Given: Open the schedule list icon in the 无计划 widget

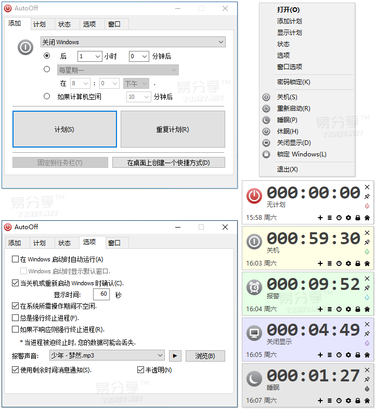Looking at the screenshot, I should click(x=330, y=218).
